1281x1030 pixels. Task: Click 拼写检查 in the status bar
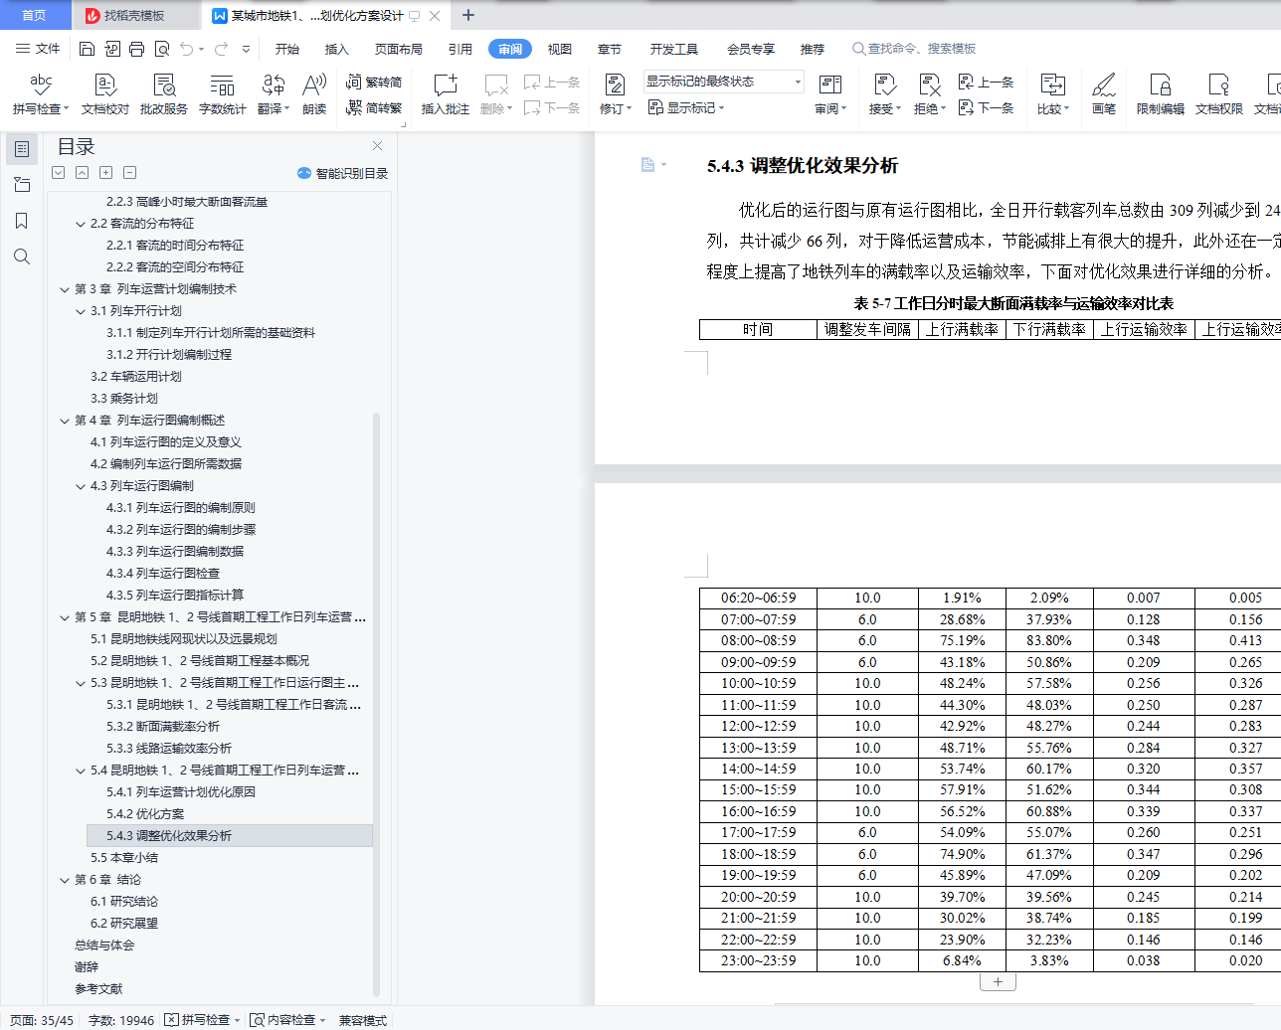(204, 1020)
